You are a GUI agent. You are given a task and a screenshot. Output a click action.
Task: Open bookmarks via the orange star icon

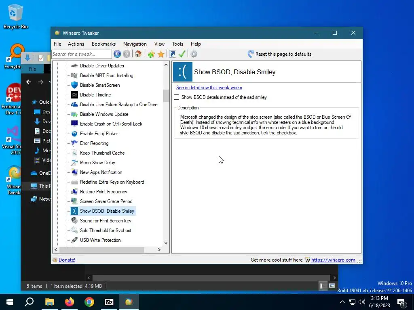(x=161, y=54)
